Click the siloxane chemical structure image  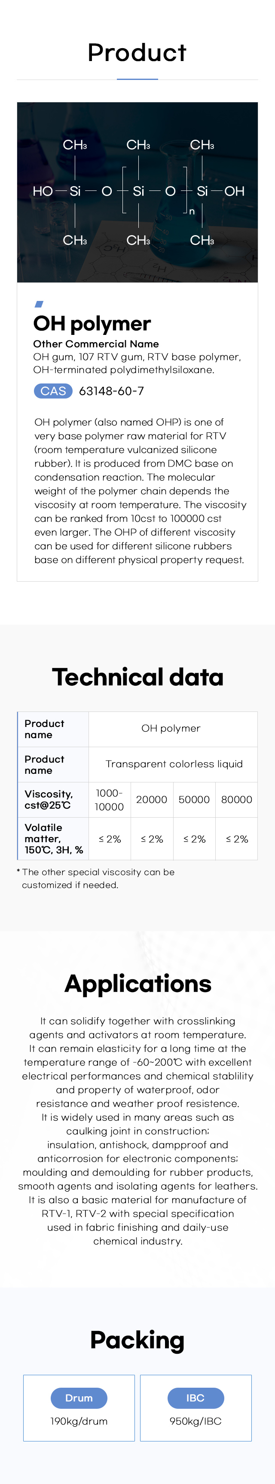pos(137,192)
